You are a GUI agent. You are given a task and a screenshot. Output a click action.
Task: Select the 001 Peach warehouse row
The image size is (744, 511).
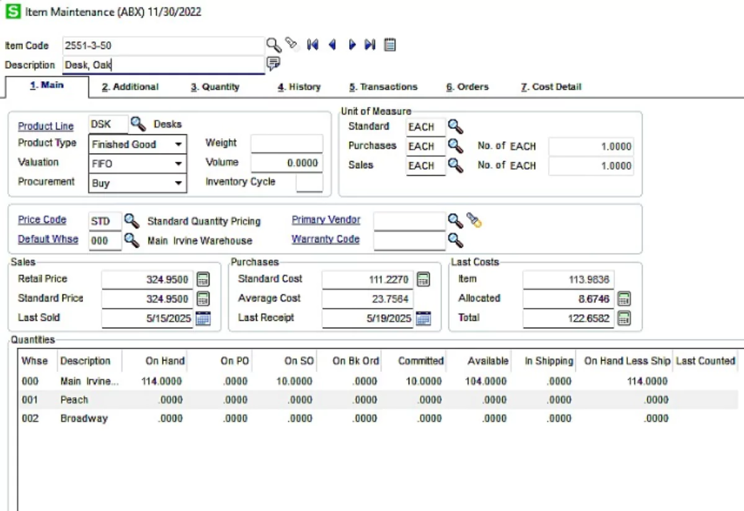378,400
